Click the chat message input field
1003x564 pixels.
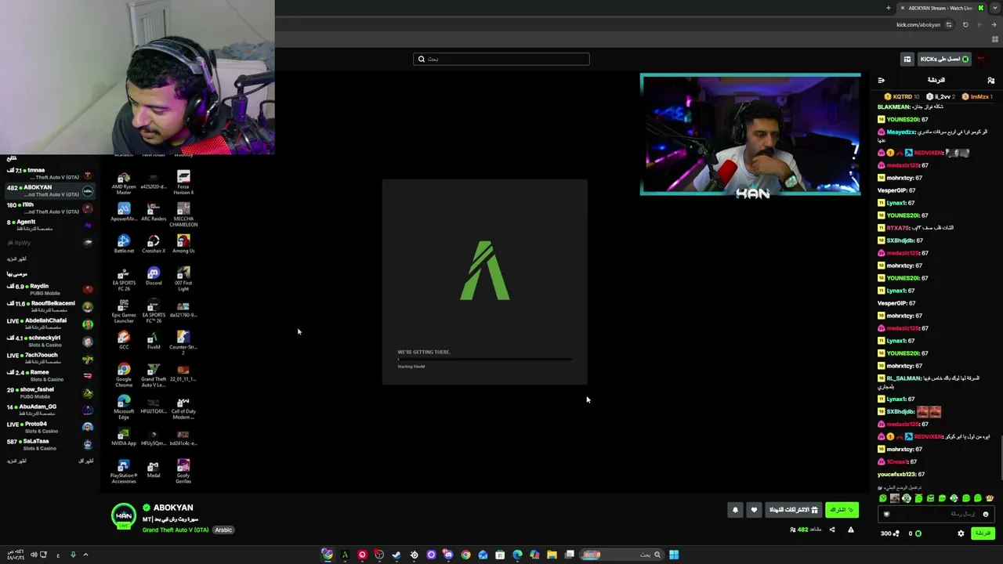938,515
